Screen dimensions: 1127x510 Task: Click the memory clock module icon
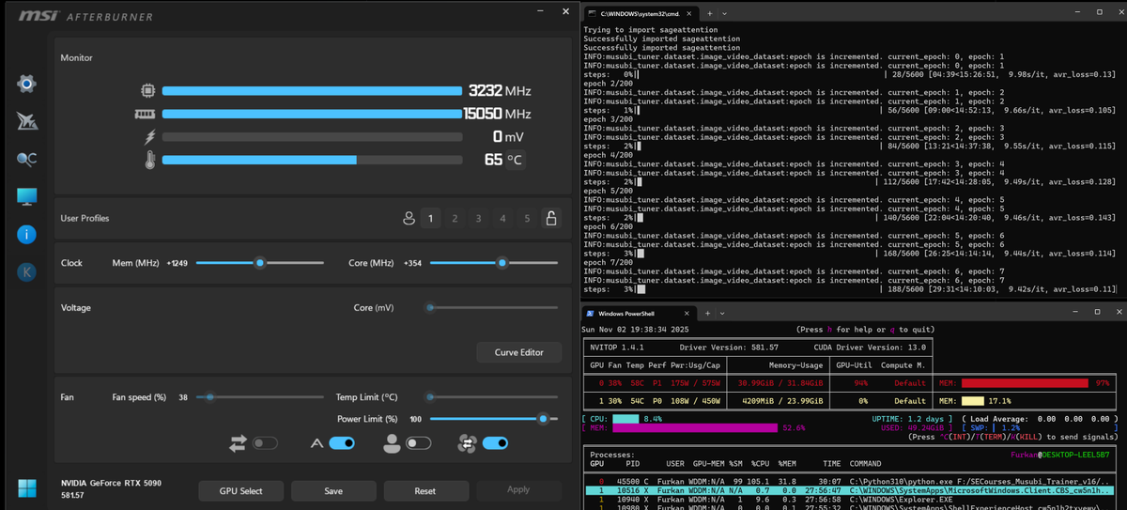pyautogui.click(x=145, y=114)
